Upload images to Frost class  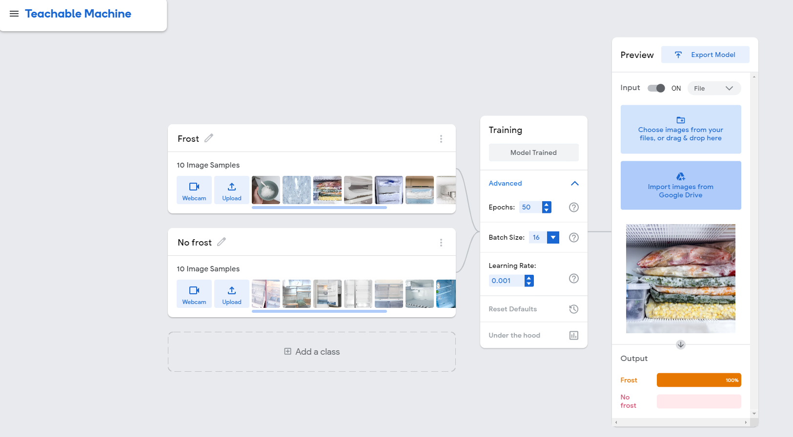[232, 190]
